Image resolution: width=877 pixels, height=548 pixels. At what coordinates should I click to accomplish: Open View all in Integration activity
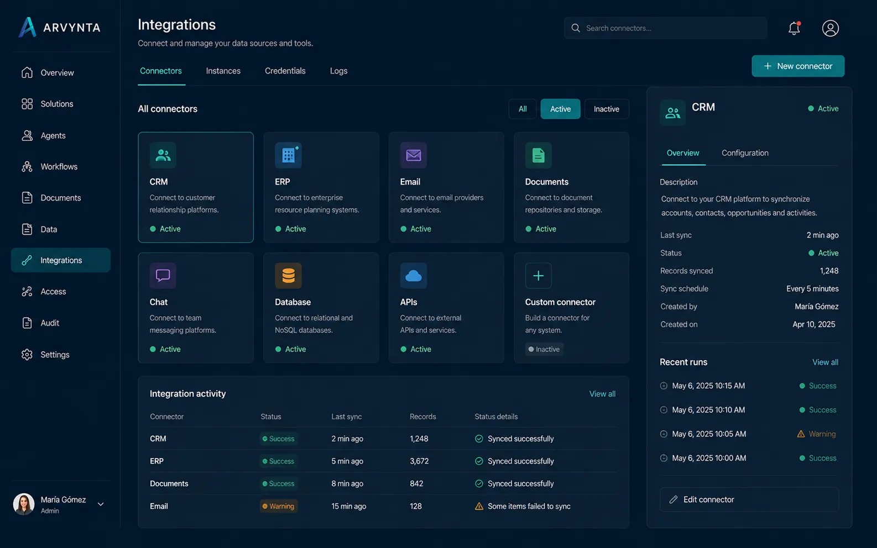602,394
